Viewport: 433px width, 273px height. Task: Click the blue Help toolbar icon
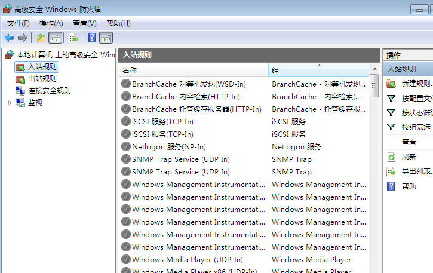pos(91,38)
